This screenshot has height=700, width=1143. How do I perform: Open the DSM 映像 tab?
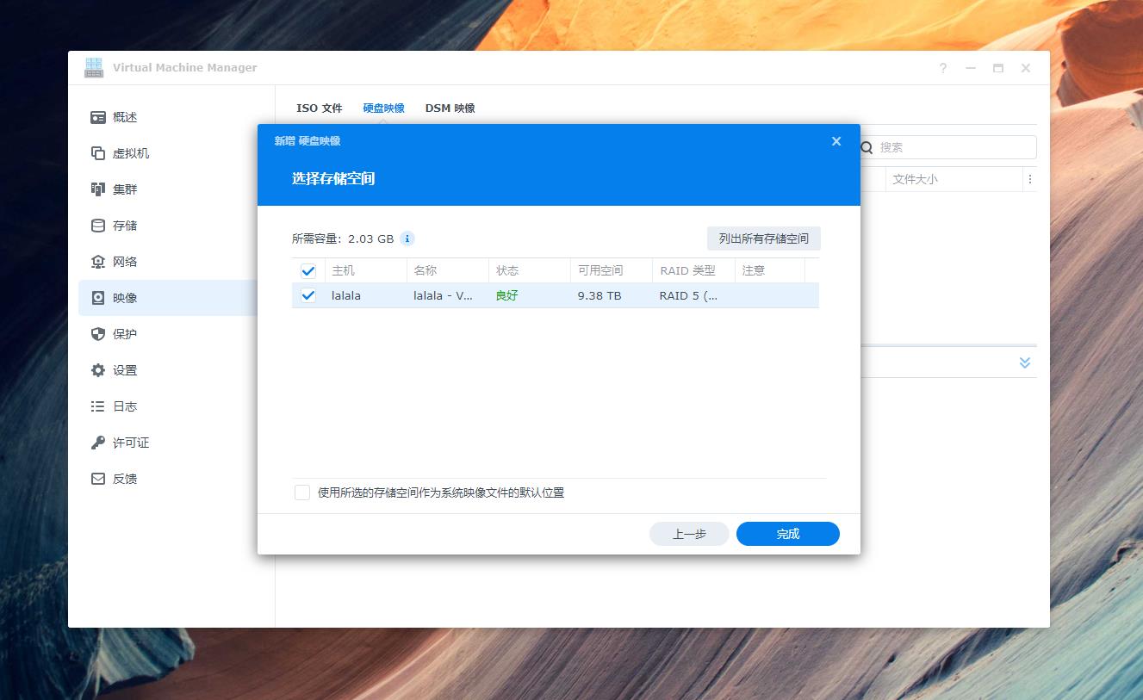pyautogui.click(x=450, y=108)
